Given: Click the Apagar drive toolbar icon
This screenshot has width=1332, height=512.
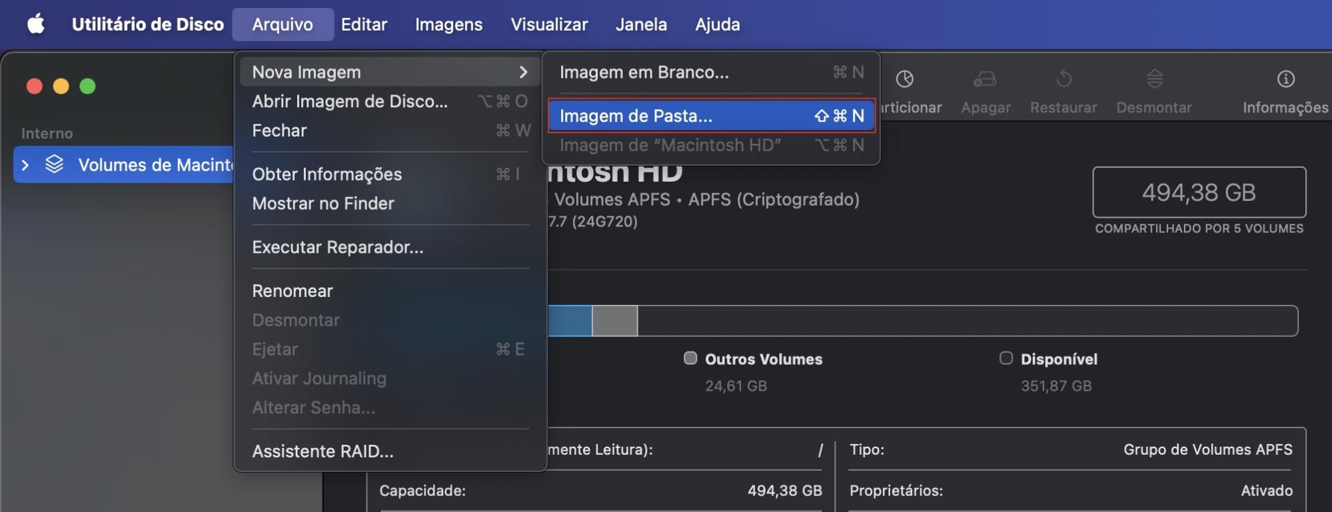Looking at the screenshot, I should pyautogui.click(x=985, y=79).
